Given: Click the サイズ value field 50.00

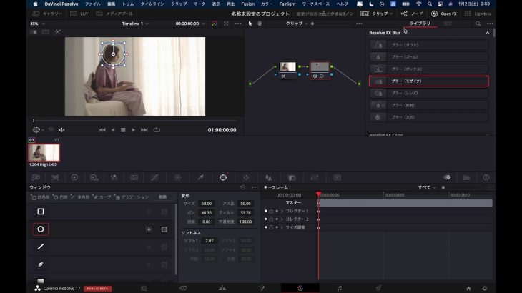Looking at the screenshot, I should [207, 204].
